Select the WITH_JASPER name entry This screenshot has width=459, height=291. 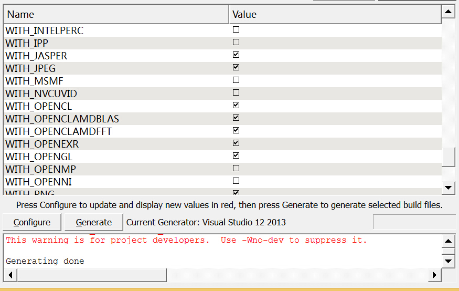click(x=36, y=56)
